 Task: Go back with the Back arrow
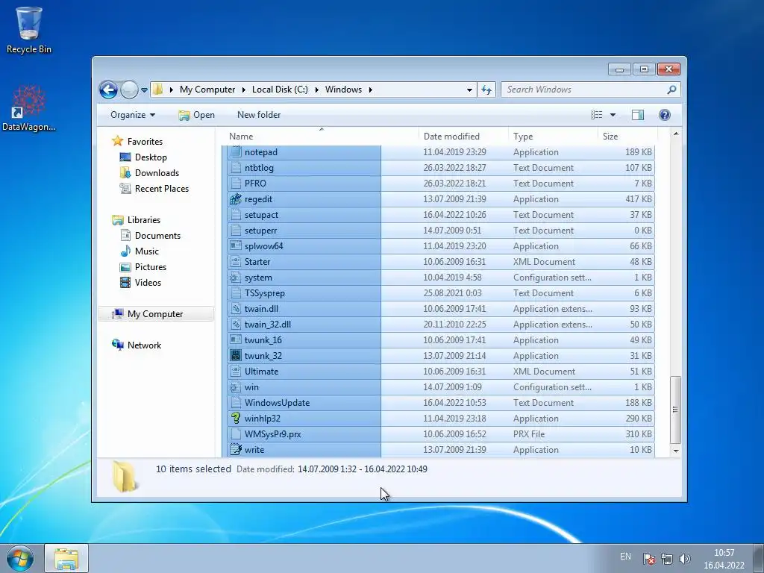[108, 90]
